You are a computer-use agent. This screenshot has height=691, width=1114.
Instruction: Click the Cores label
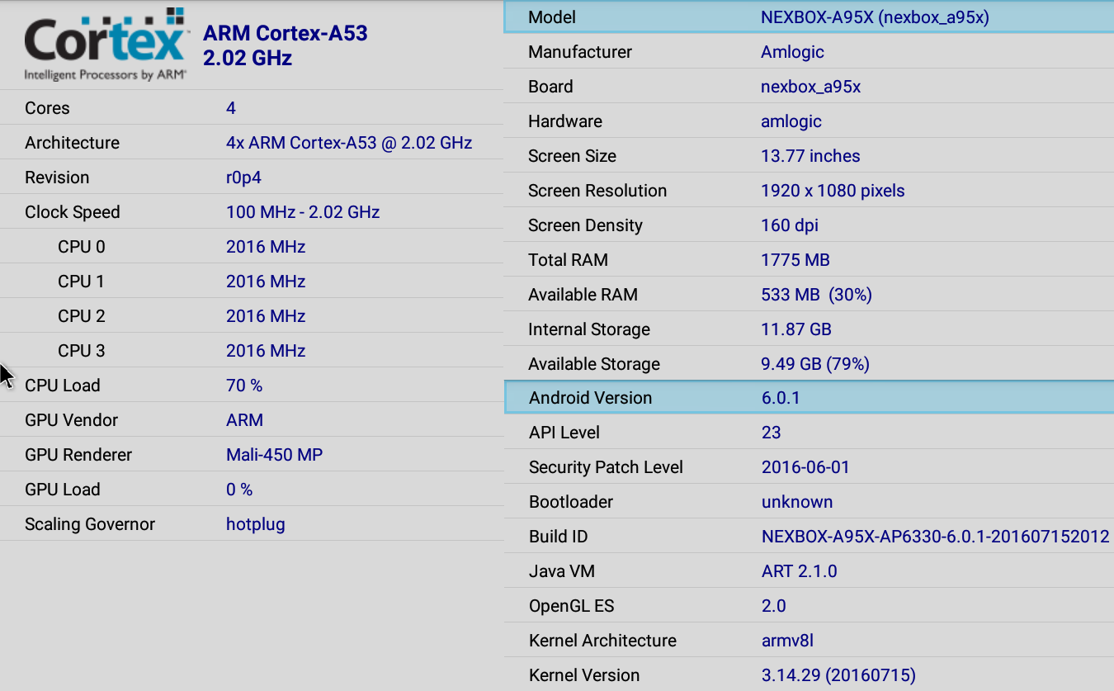click(x=47, y=108)
